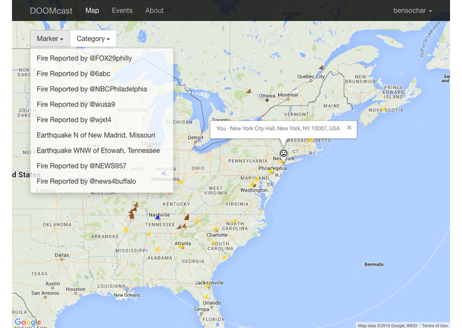Image resolution: width=462 pixels, height=328 pixels.
Task: Select Fire Reported by @wjxt4
Action: [x=102, y=120]
